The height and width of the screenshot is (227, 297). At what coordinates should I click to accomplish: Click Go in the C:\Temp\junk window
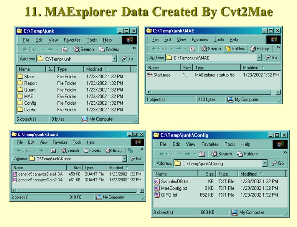coord(127,59)
